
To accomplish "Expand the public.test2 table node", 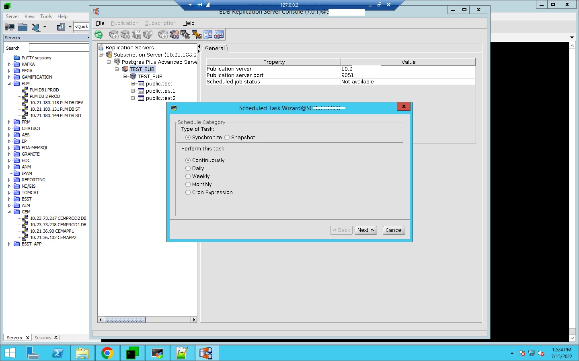I will tap(133, 98).
